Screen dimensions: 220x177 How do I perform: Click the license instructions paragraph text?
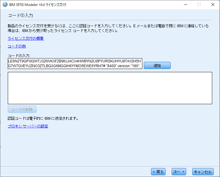[108, 28]
